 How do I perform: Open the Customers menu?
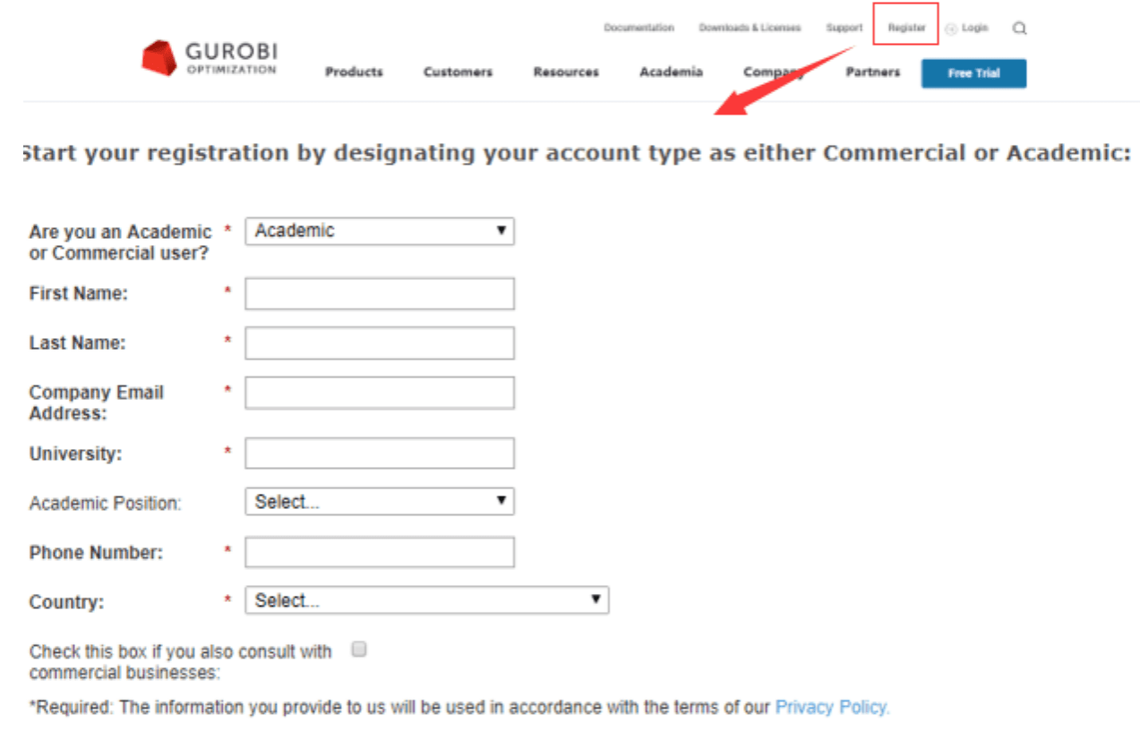point(458,72)
